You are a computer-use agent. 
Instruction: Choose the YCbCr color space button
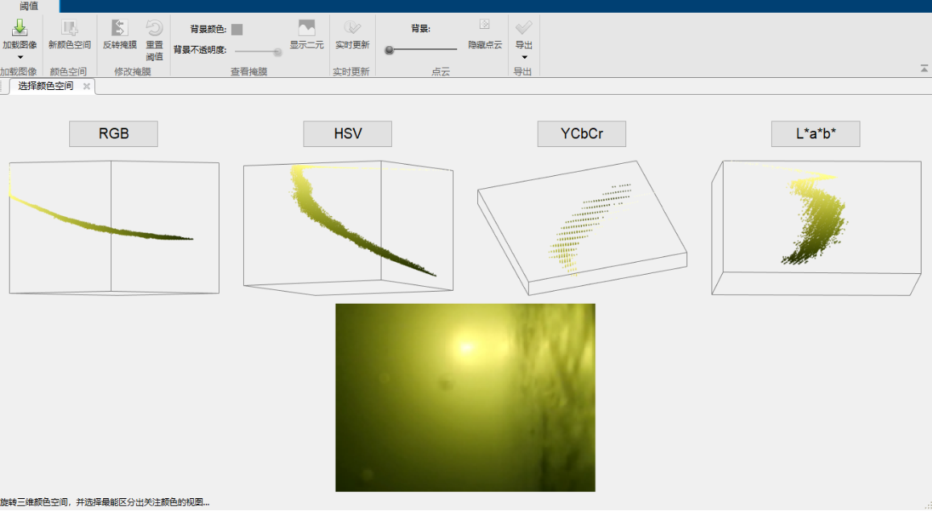pyautogui.click(x=582, y=134)
